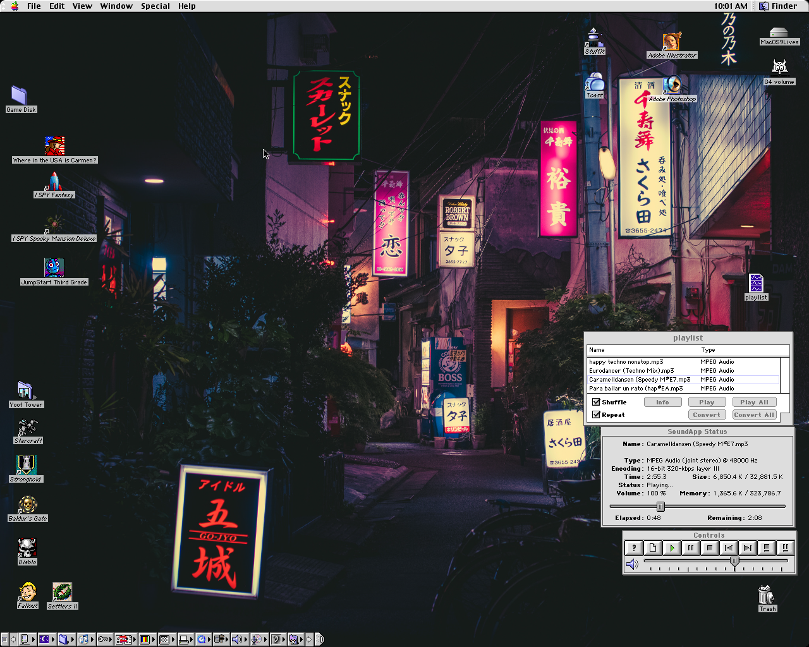Select the Fallout icon

(27, 596)
